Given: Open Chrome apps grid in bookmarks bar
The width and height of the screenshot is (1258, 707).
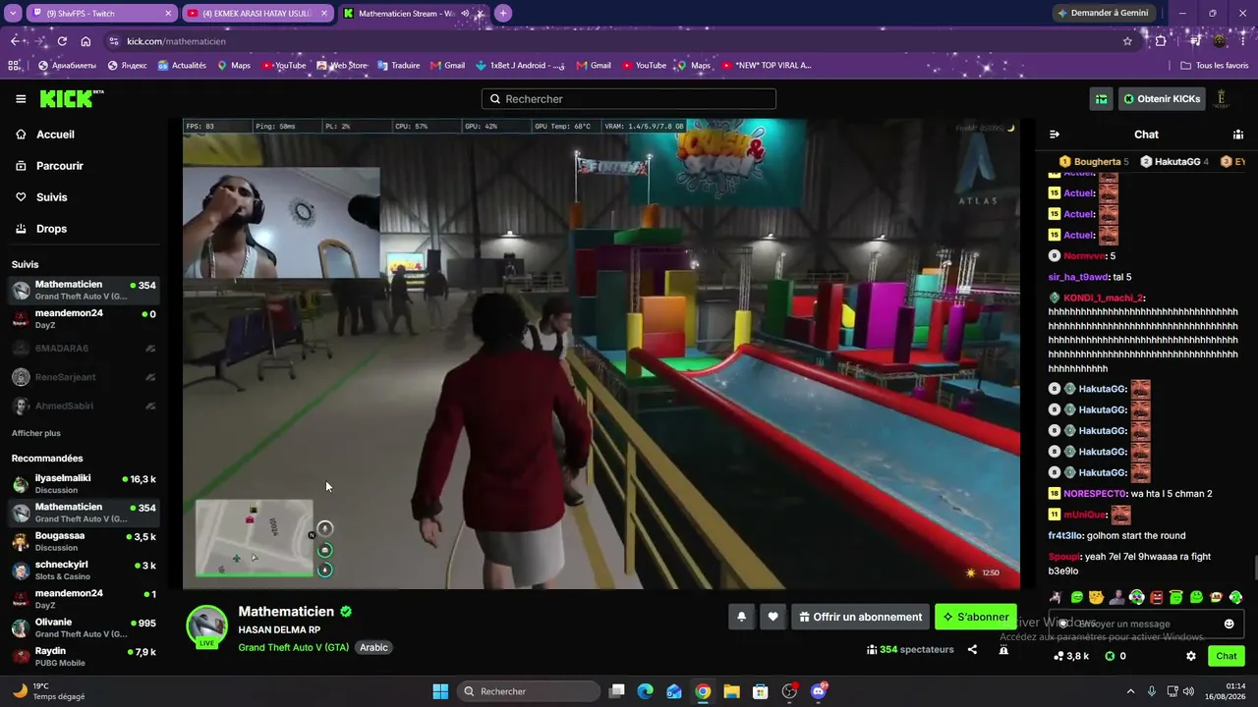Looking at the screenshot, I should 14,66.
